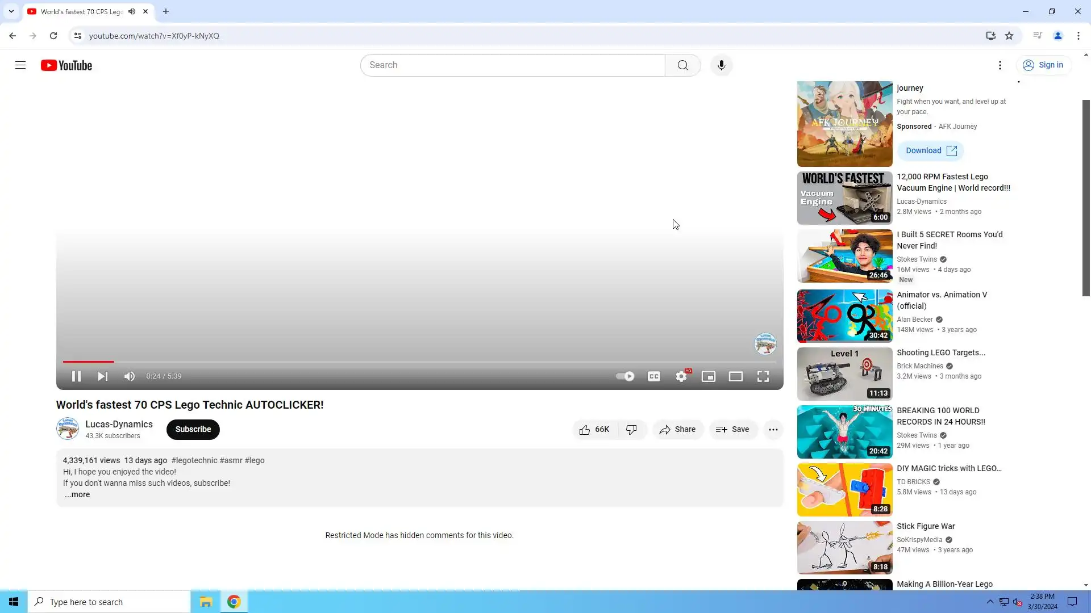The image size is (1091, 613).
Task: Switch to theater mode view
Action: pos(736,376)
